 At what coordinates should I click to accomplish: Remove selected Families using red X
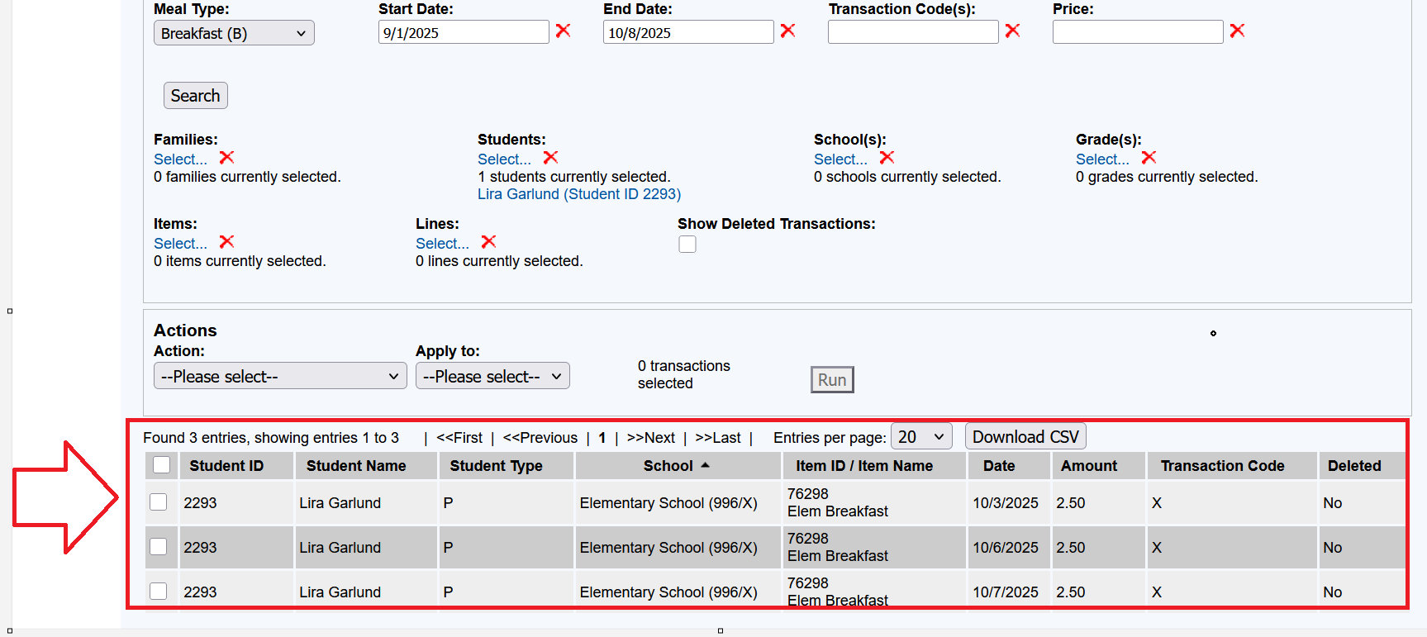[227, 157]
